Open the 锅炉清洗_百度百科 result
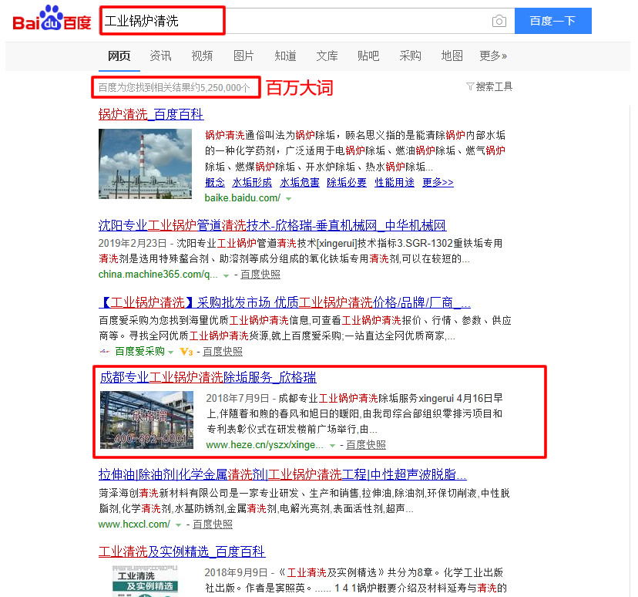The image size is (638, 597). pos(151,114)
